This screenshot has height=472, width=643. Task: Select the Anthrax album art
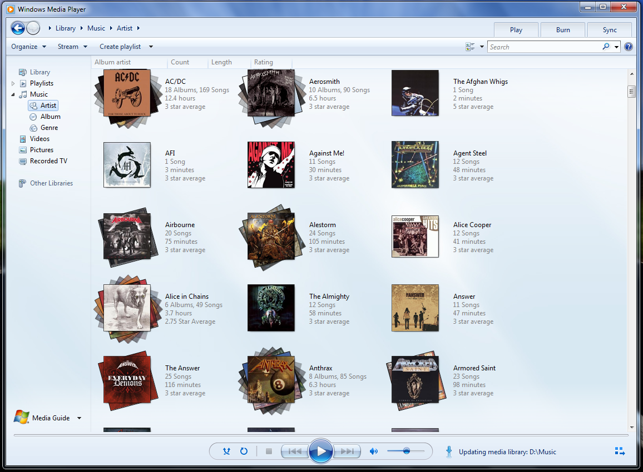pos(271,380)
